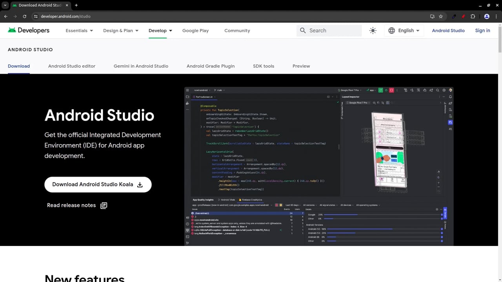Click the address bar URL

click(66, 16)
